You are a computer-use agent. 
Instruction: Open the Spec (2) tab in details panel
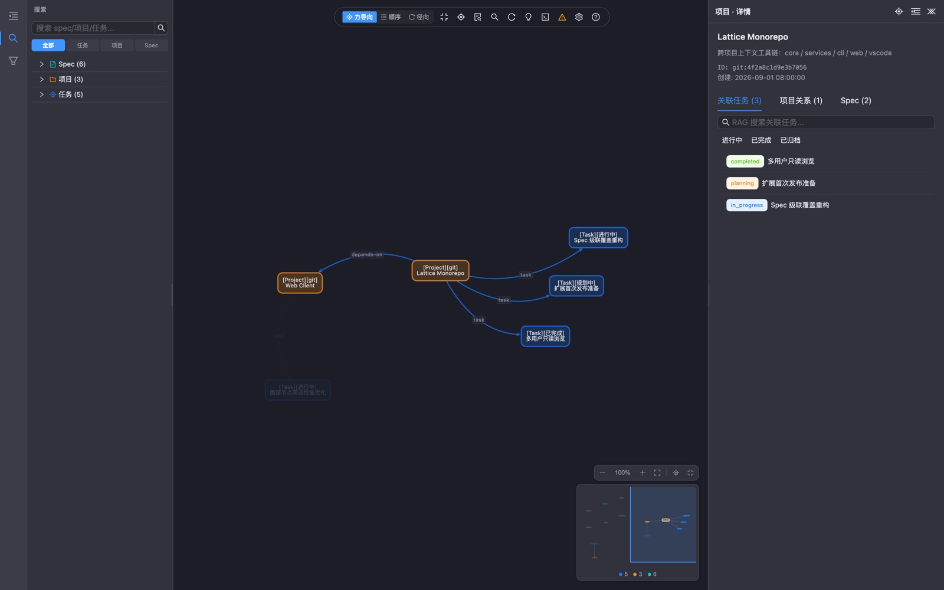855,100
